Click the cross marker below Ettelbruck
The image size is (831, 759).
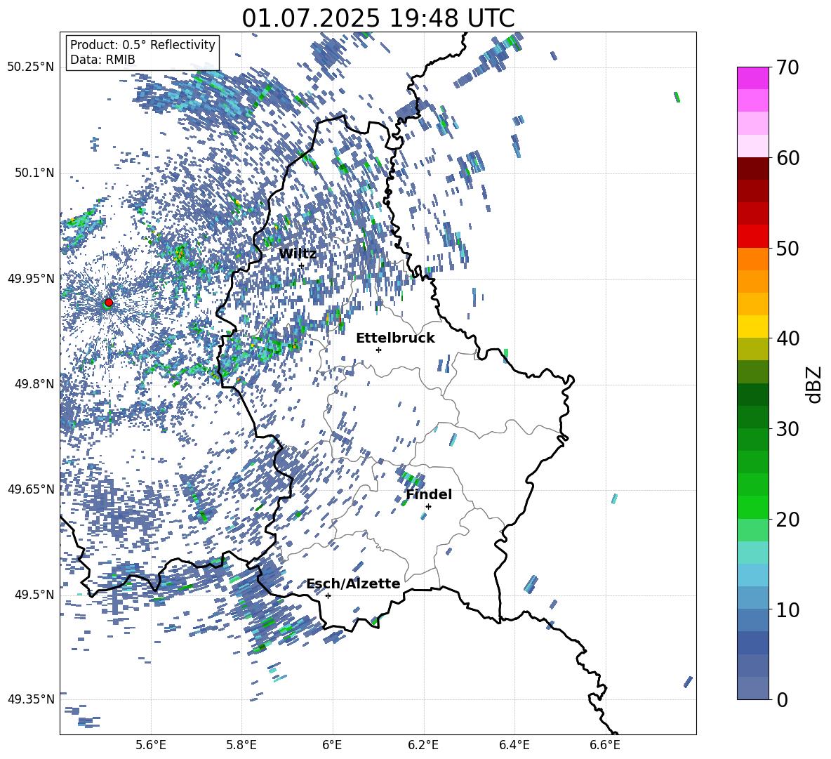pyautogui.click(x=378, y=350)
